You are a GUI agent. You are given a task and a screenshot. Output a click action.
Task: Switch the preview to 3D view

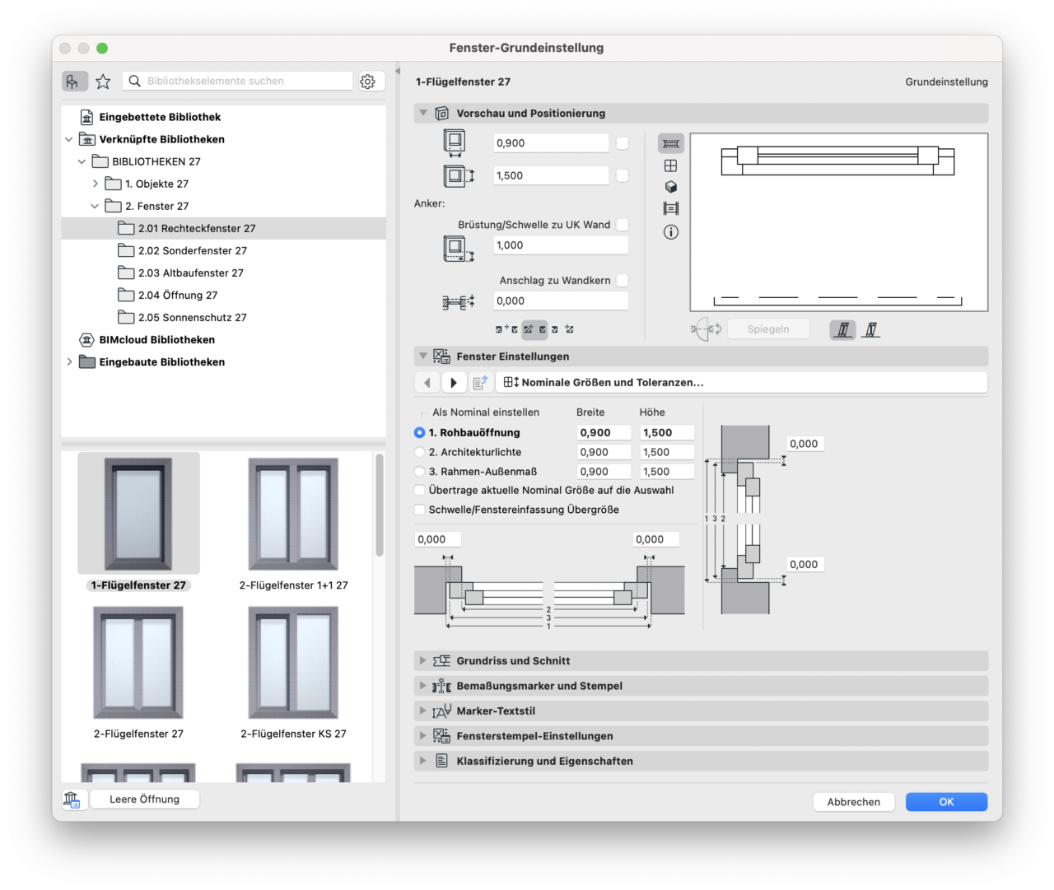coord(670,187)
